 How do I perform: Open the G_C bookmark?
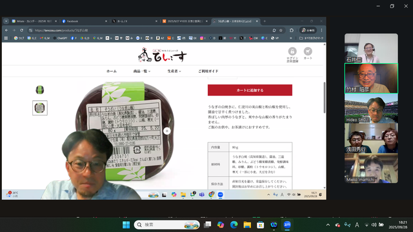click(32, 38)
